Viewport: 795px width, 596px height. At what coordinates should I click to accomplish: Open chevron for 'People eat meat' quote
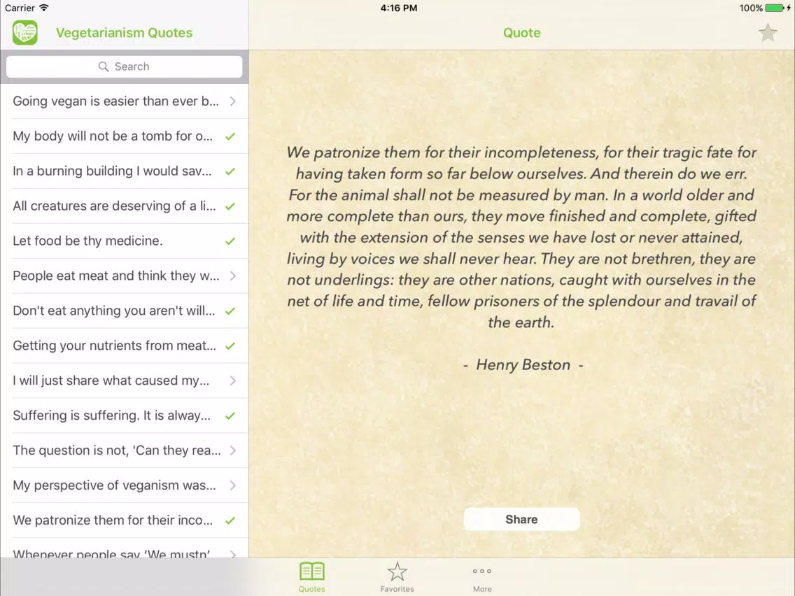(x=233, y=276)
